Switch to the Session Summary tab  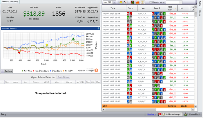tap(10, 1)
